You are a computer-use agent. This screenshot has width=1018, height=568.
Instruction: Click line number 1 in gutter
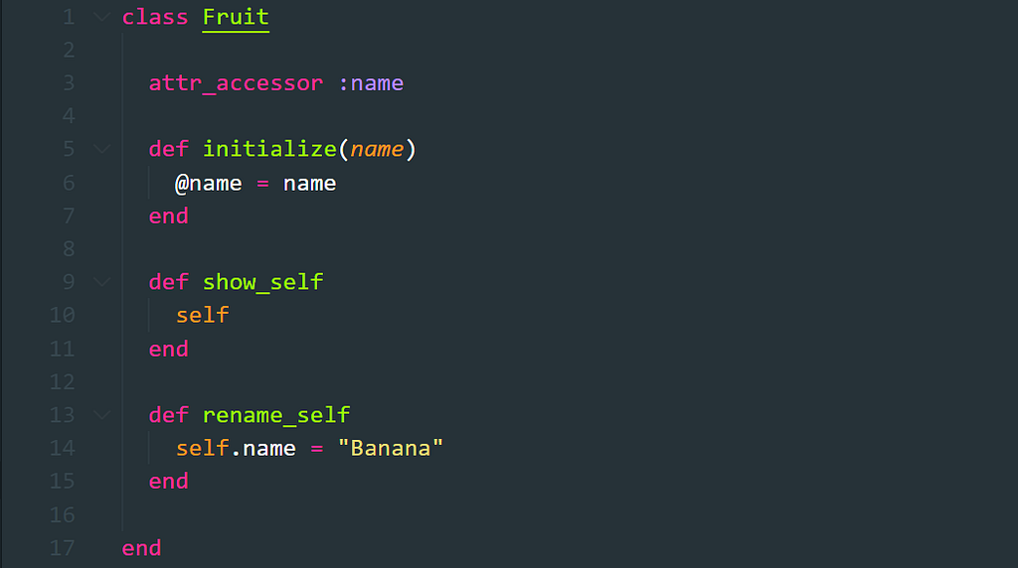click(x=69, y=17)
